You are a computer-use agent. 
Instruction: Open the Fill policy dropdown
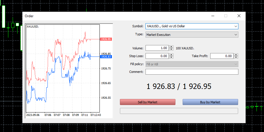click(x=192, y=64)
